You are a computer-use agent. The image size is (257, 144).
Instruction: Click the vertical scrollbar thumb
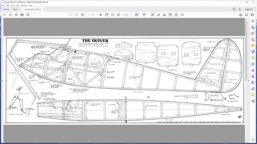coord(246,51)
